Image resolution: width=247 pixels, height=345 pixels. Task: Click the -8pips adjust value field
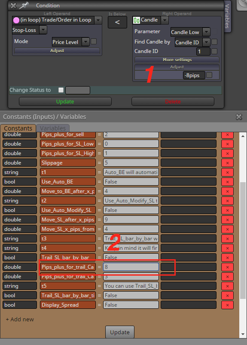[194, 75]
